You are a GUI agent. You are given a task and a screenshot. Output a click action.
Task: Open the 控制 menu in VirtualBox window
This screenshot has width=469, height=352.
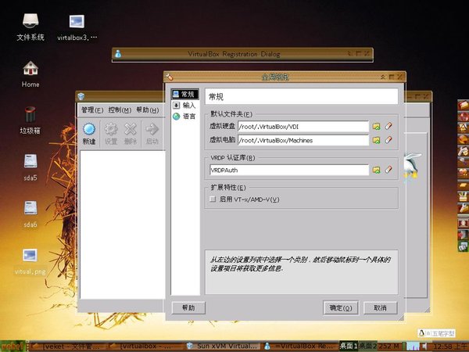[x=120, y=110]
